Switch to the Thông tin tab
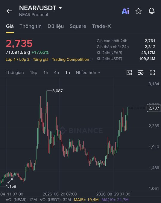 pyautogui.click(x=31, y=26)
